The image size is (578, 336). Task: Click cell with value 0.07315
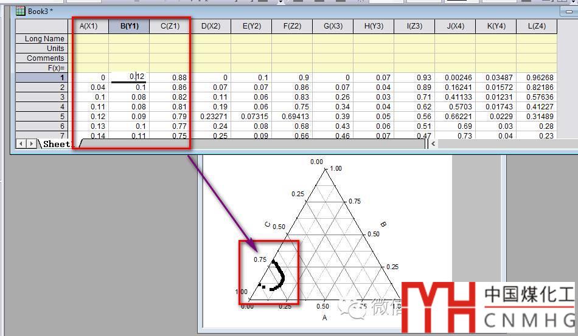(251, 116)
